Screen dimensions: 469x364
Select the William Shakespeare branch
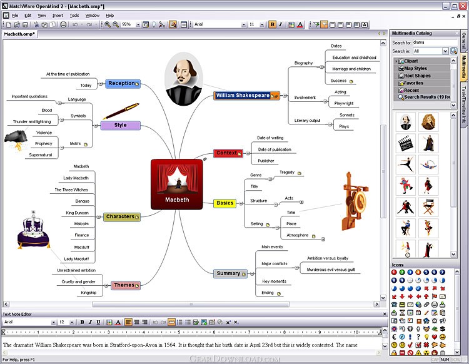(x=246, y=96)
